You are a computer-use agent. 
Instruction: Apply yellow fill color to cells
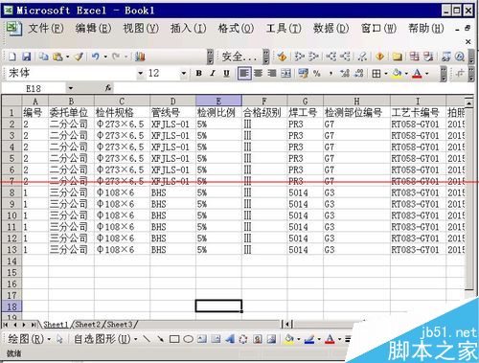point(397,74)
